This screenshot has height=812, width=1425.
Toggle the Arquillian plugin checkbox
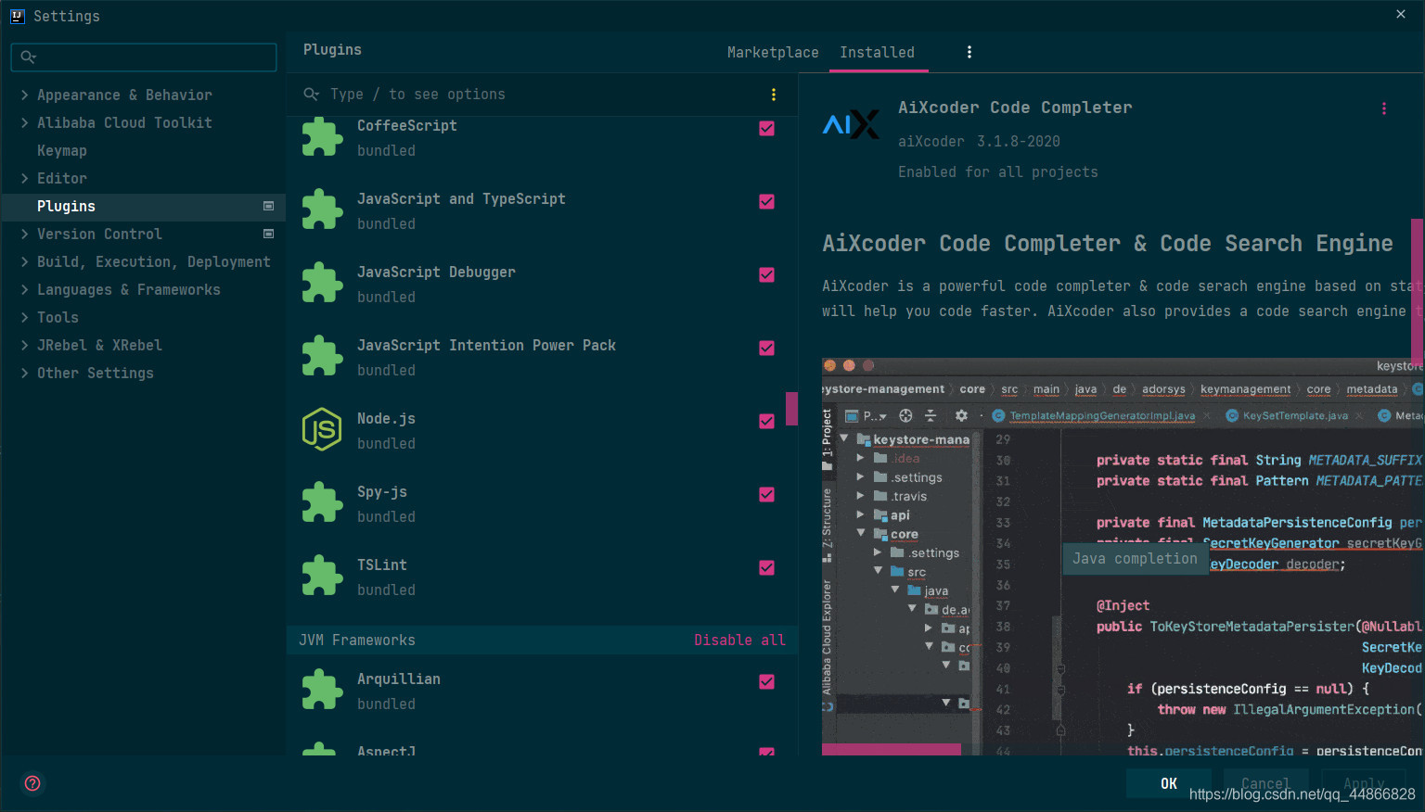pyautogui.click(x=766, y=681)
